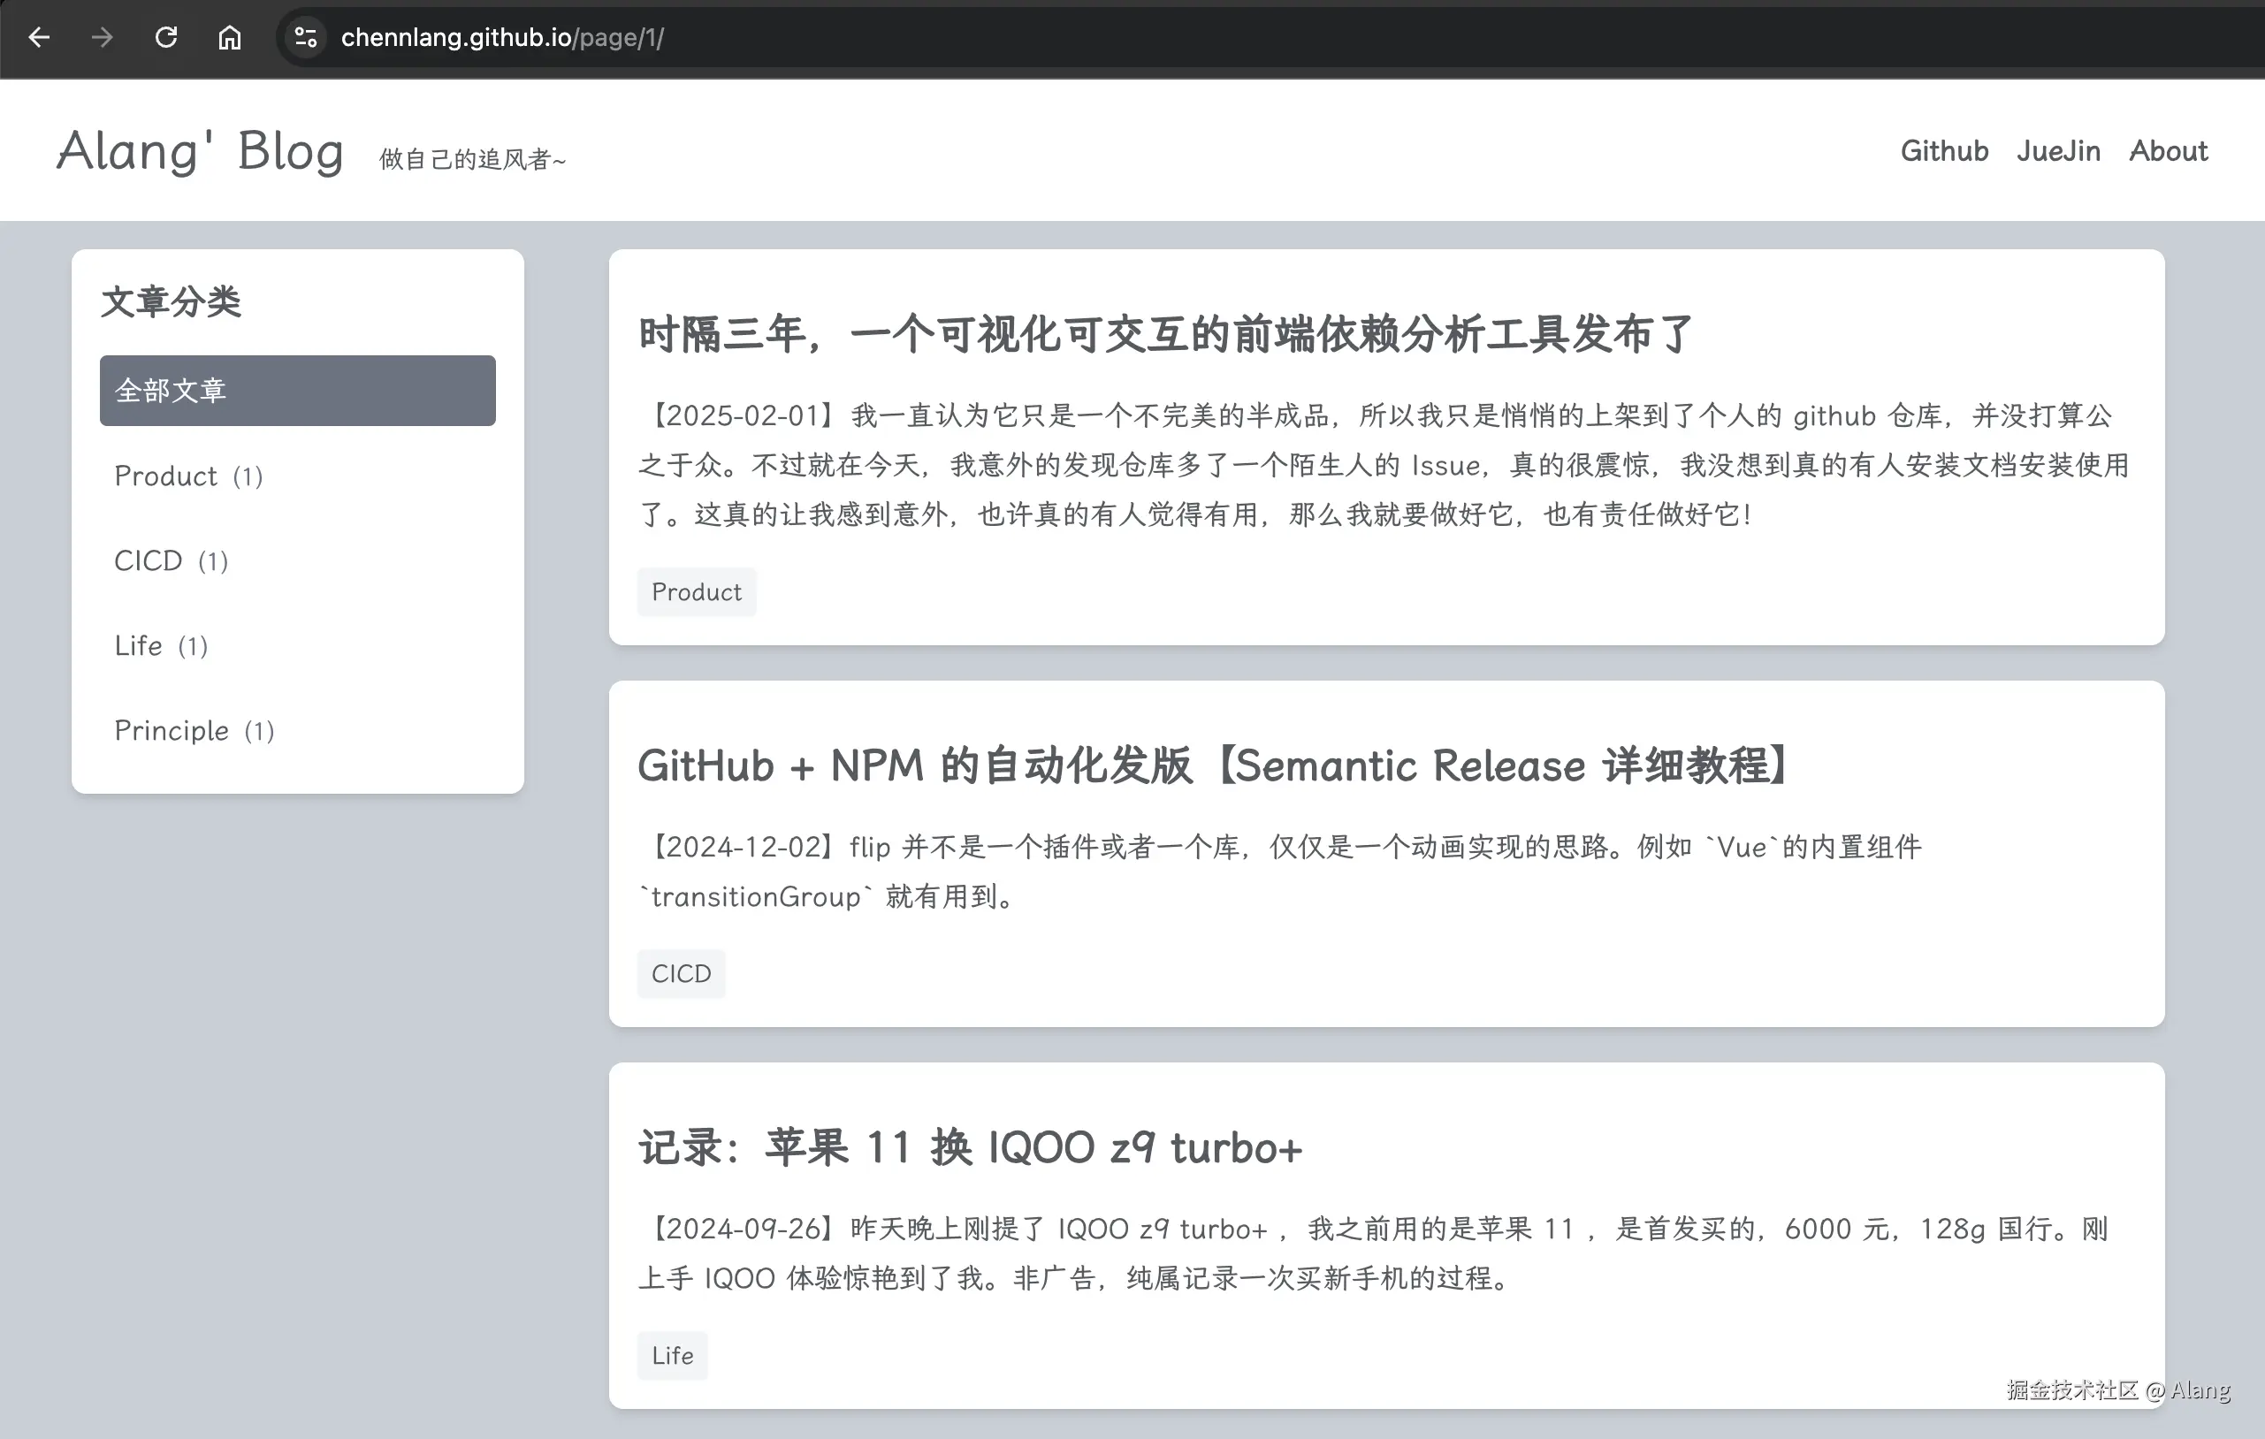Open the JueJin navigation link
The height and width of the screenshot is (1439, 2265).
(2058, 151)
